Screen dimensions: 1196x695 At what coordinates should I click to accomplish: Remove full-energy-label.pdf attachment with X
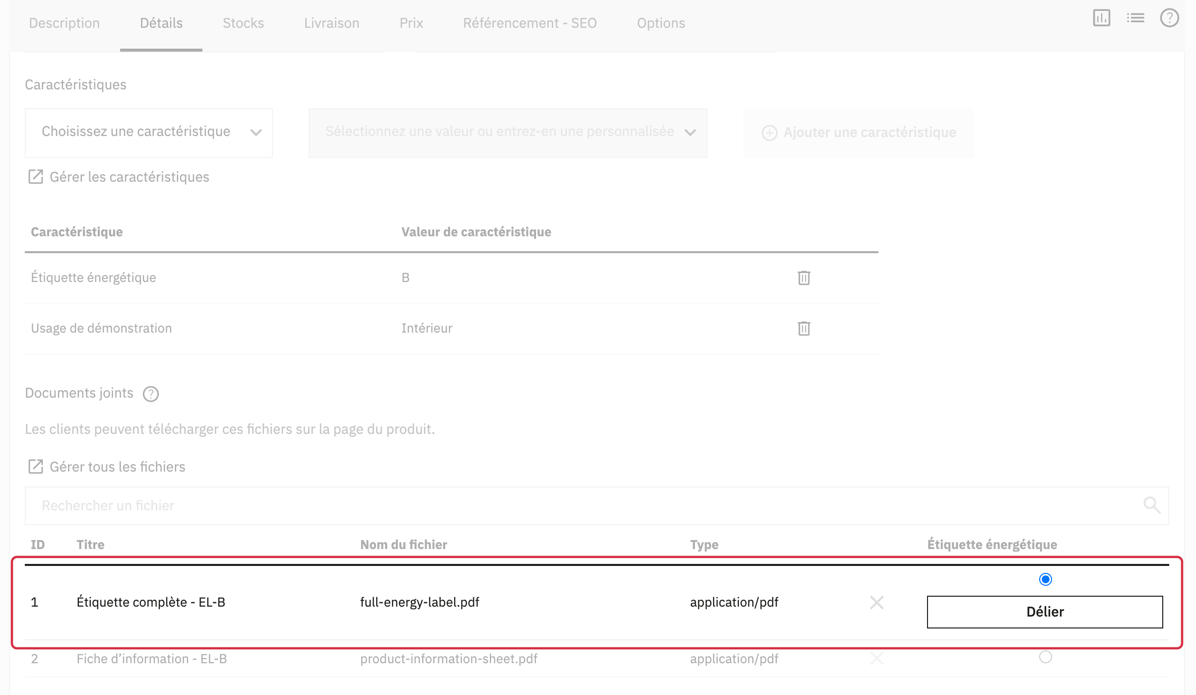tap(877, 603)
